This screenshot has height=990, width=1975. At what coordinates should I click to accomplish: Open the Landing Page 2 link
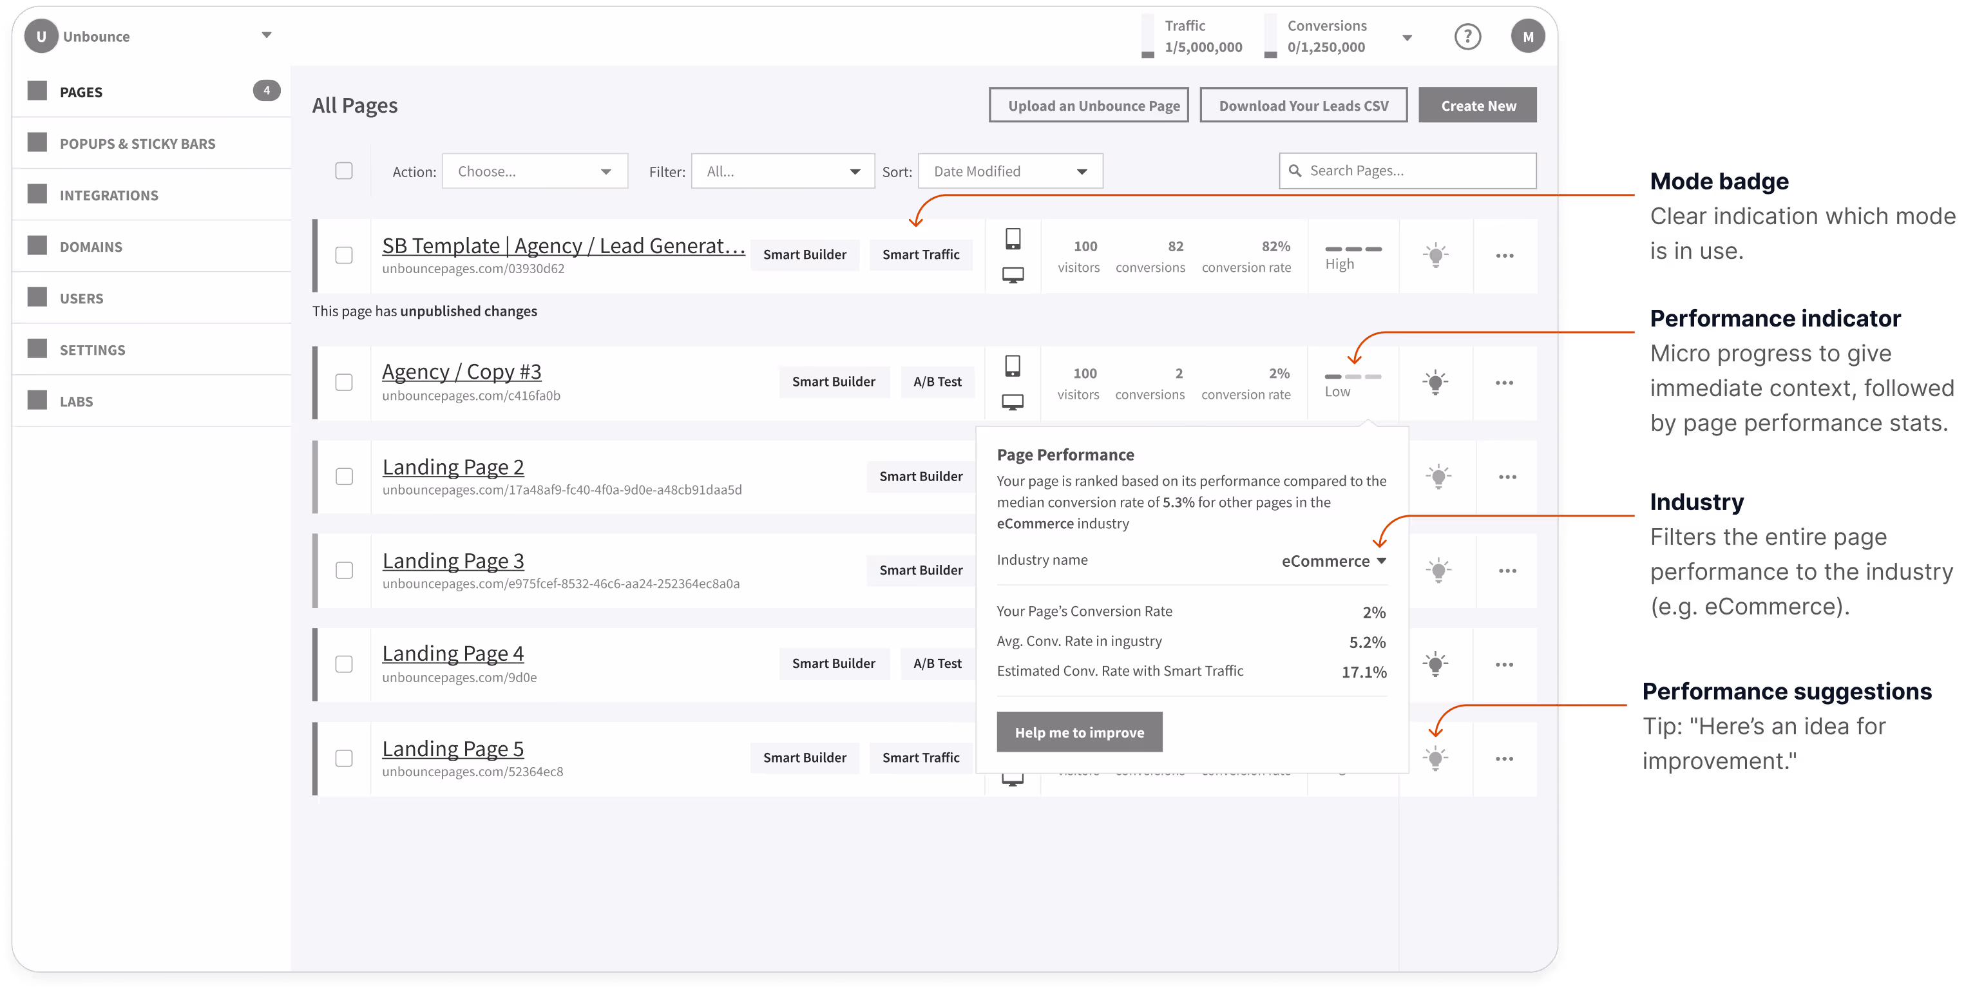453,467
